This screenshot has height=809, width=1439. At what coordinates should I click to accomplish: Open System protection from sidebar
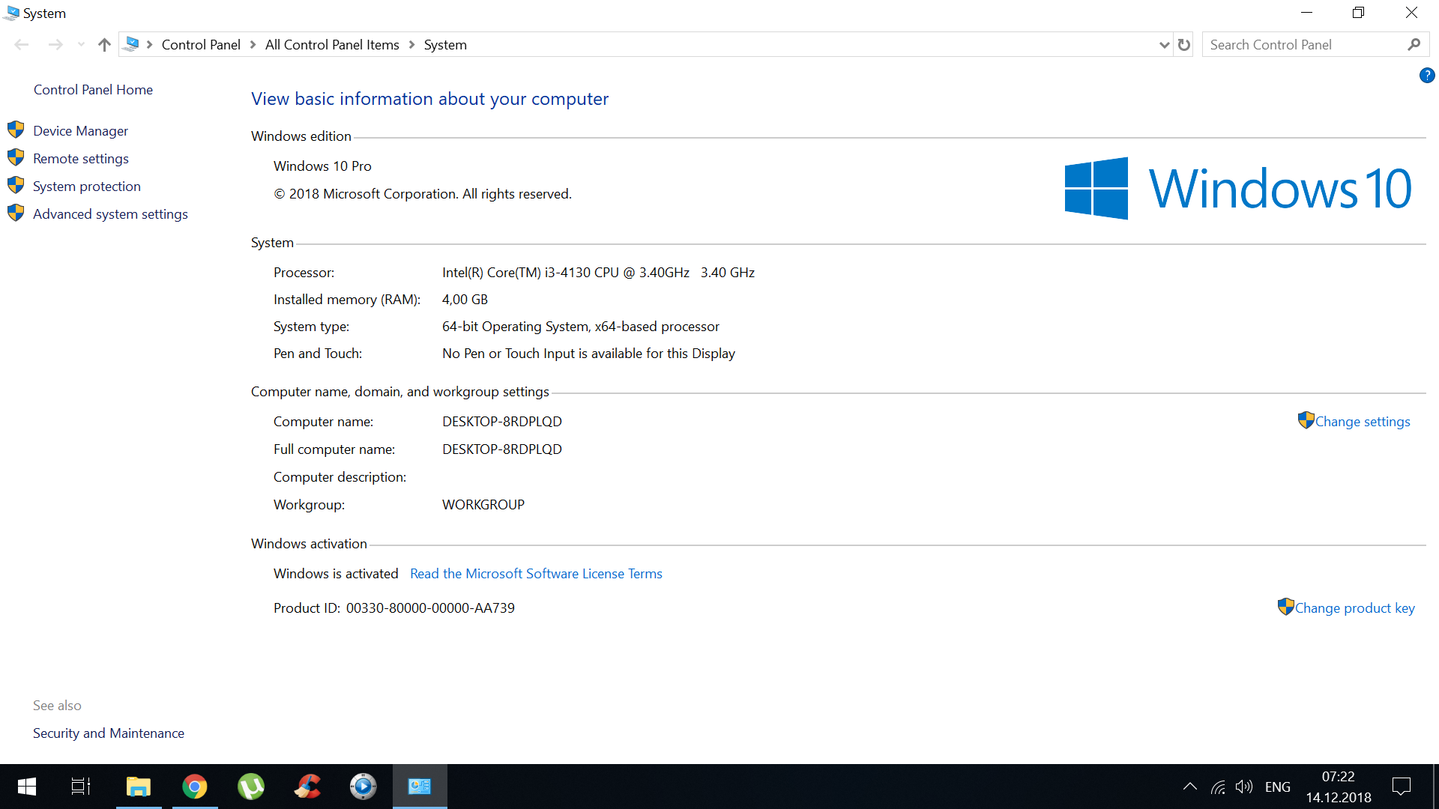(x=86, y=186)
